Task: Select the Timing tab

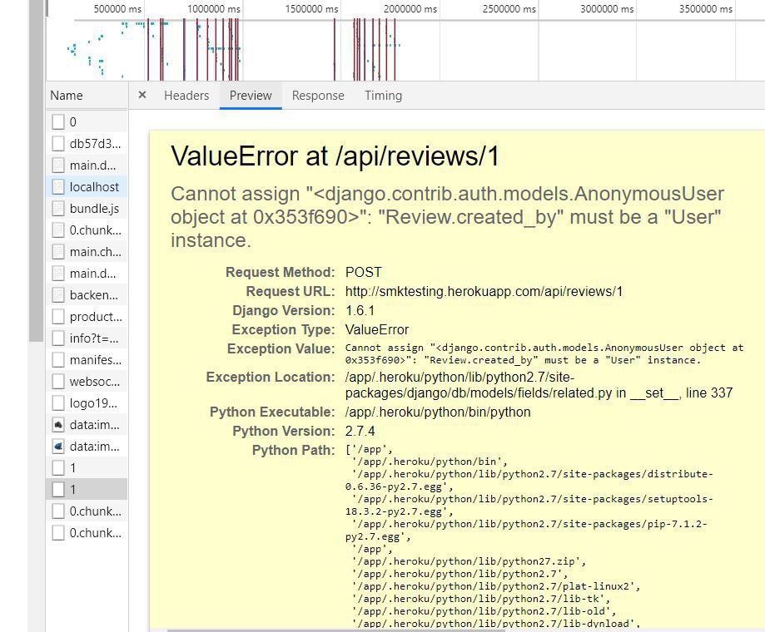Action: pyautogui.click(x=383, y=96)
